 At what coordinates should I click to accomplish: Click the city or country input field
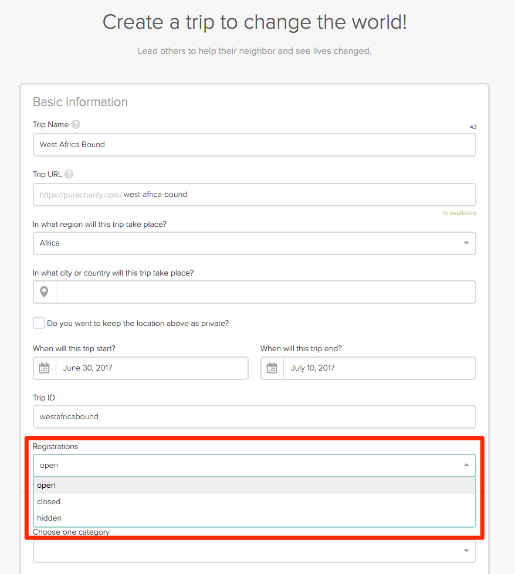(x=265, y=291)
